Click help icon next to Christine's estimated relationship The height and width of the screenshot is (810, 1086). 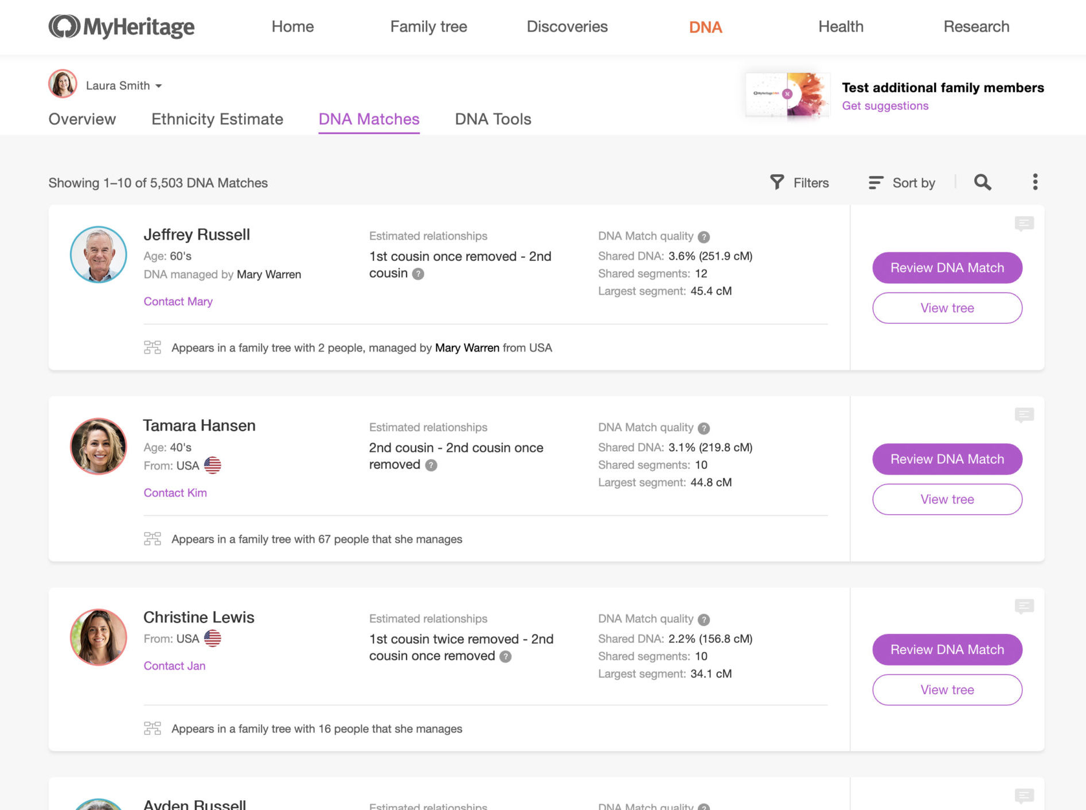(x=505, y=657)
